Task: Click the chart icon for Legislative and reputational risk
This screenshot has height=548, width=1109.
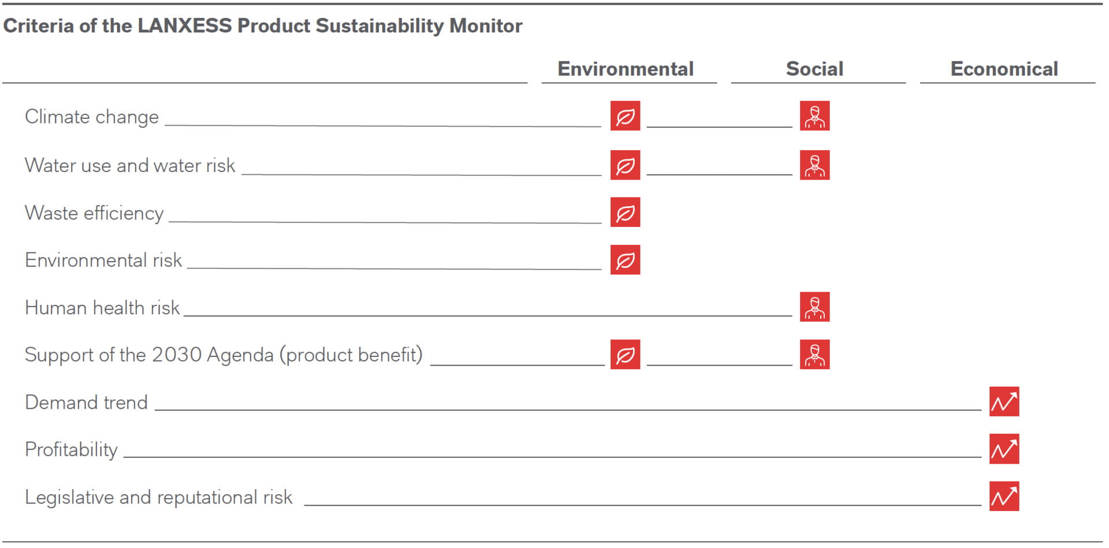Action: click(1004, 496)
